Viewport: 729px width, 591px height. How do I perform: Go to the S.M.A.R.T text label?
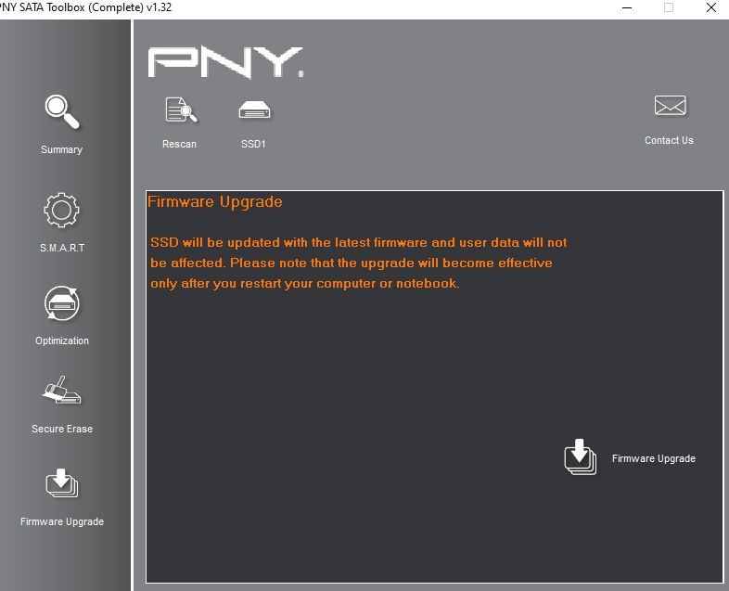62,248
